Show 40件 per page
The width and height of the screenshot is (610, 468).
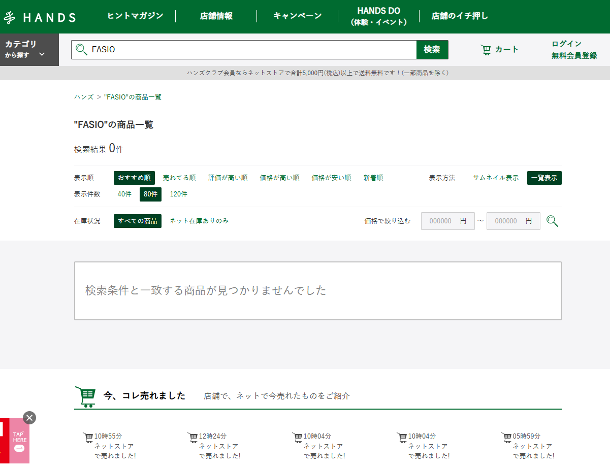pyautogui.click(x=124, y=194)
